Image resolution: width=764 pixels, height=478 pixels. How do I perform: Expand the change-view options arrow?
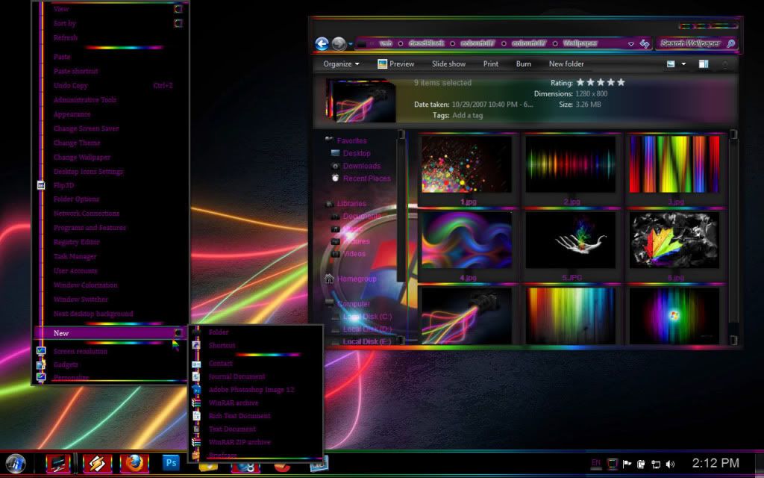tap(683, 64)
